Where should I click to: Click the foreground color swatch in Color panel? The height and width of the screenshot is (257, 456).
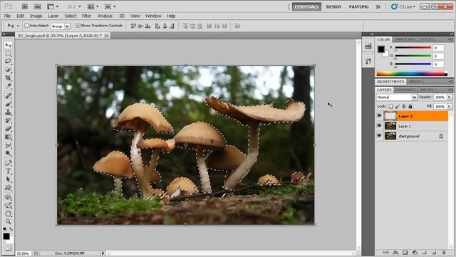pos(381,49)
